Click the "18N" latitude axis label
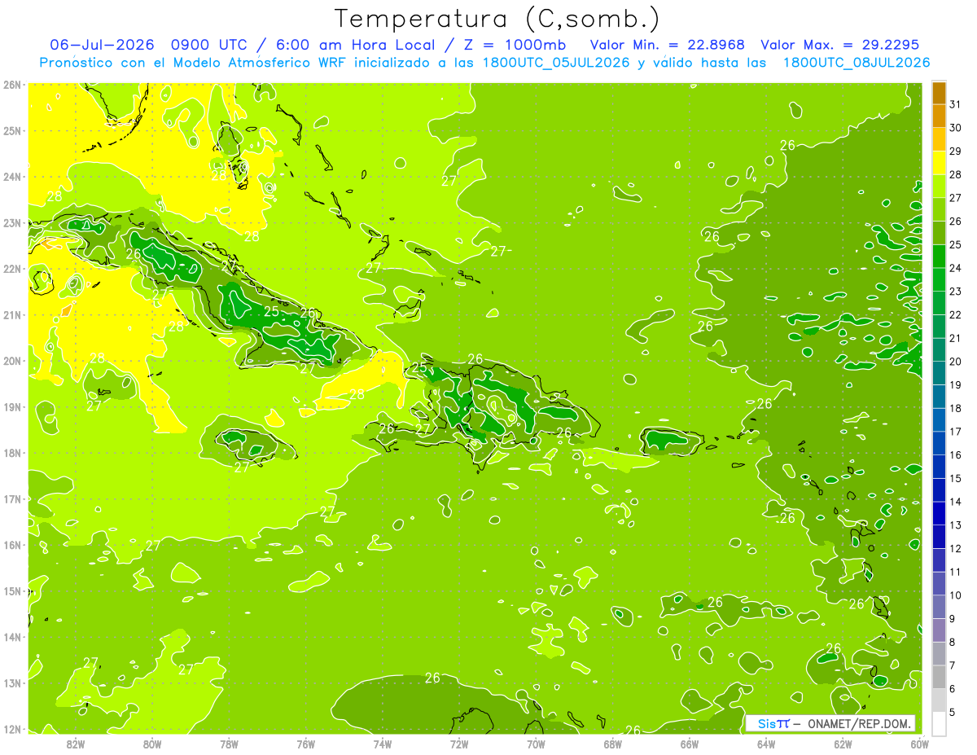 click(12, 453)
